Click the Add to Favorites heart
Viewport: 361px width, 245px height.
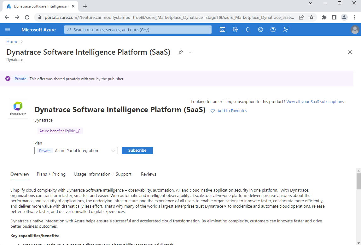213,111
